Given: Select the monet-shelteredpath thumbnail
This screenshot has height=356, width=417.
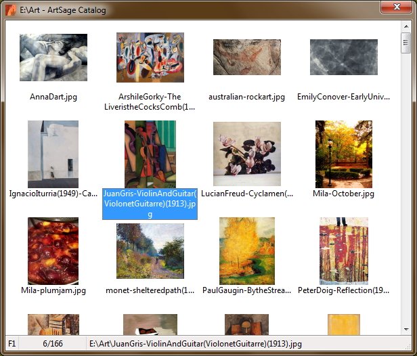Looking at the screenshot, I should (150, 251).
